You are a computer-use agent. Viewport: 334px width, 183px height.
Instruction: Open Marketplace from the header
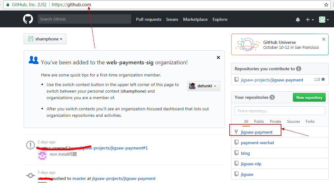(195, 19)
